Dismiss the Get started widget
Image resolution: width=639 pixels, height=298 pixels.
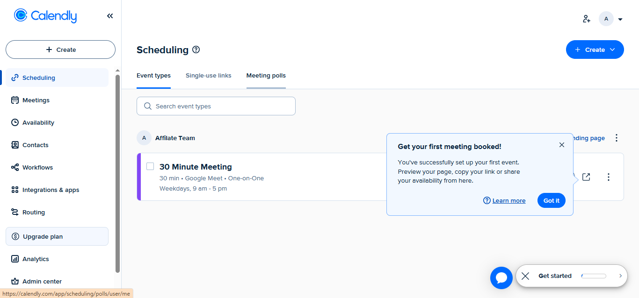(525, 276)
